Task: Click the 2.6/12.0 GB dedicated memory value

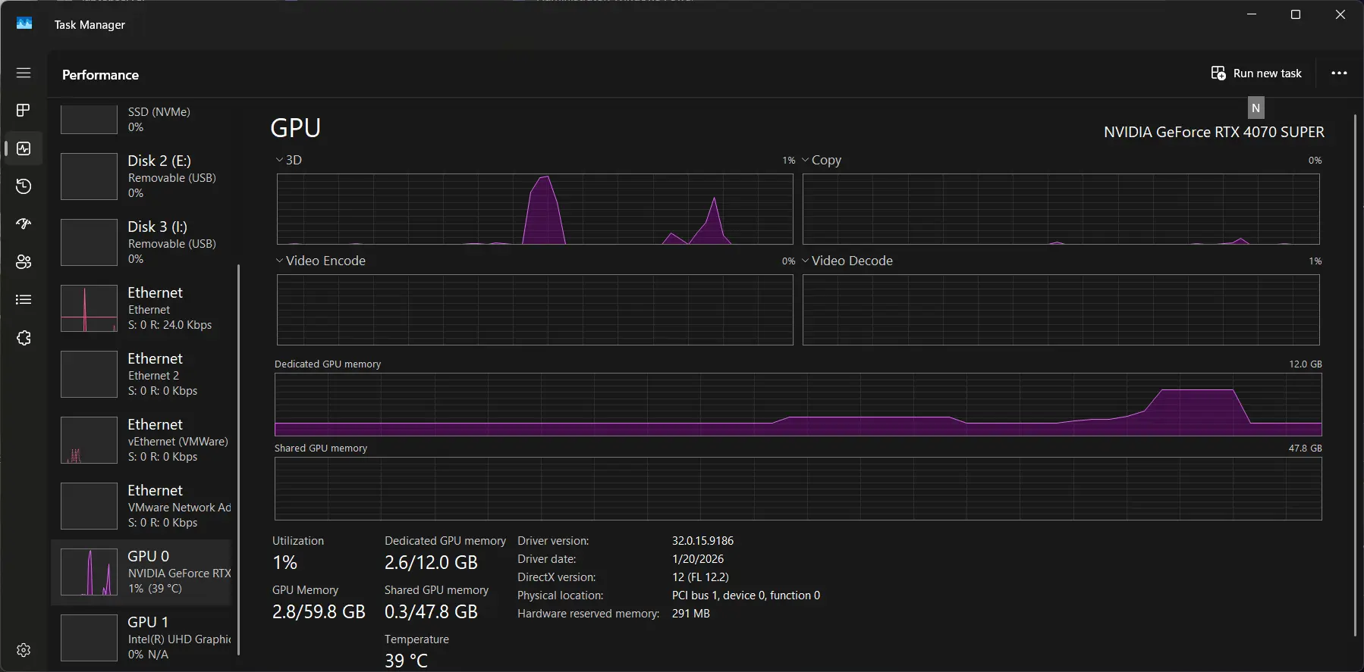Action: pos(431,563)
